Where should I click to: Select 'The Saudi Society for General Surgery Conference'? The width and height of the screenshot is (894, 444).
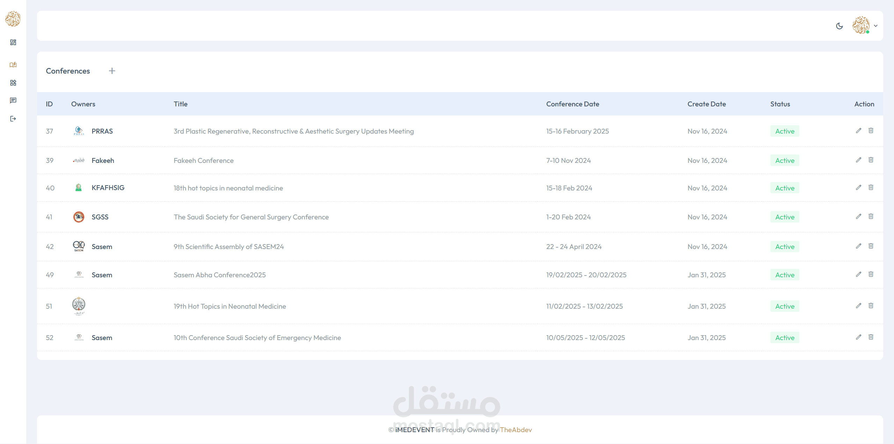click(251, 217)
